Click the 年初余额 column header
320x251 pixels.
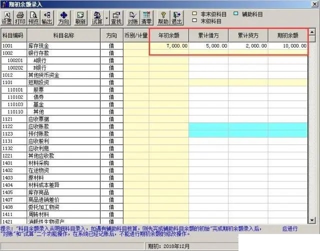tap(169, 35)
